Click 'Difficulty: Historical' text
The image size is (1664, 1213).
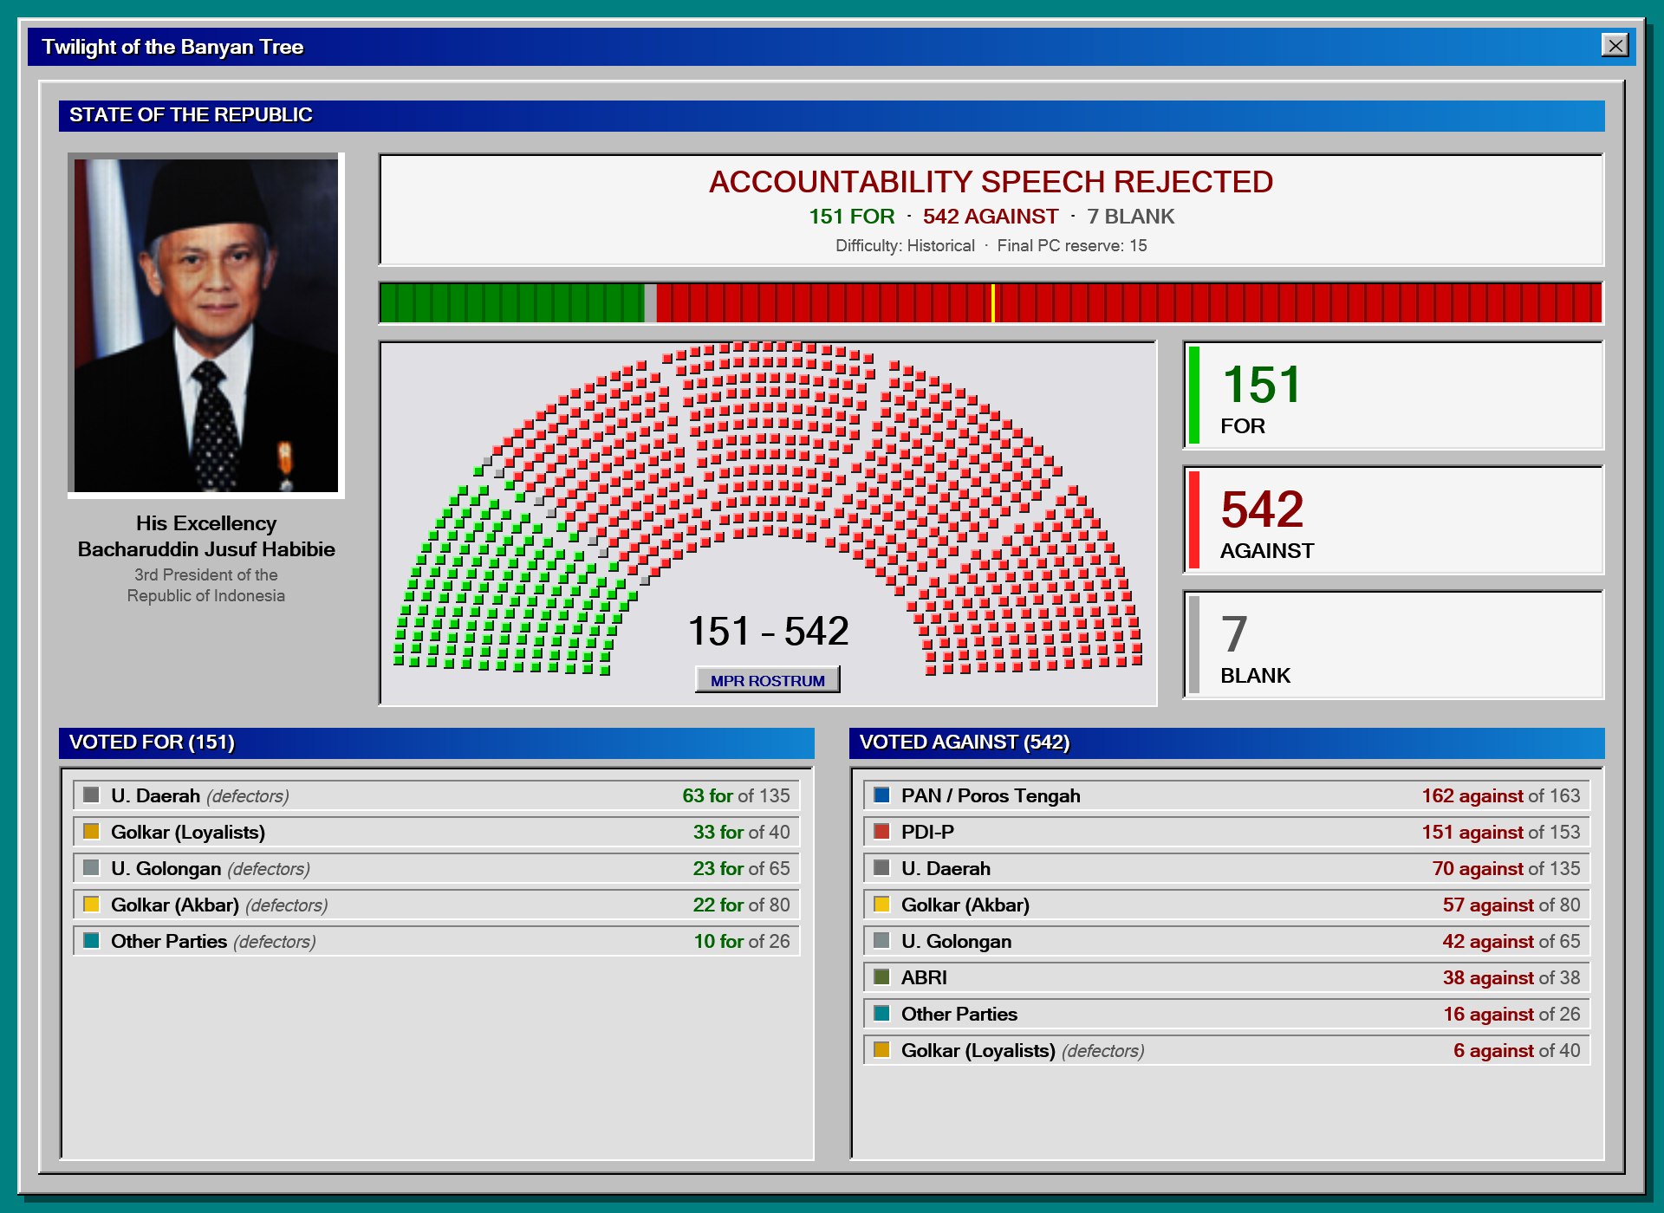(x=905, y=246)
